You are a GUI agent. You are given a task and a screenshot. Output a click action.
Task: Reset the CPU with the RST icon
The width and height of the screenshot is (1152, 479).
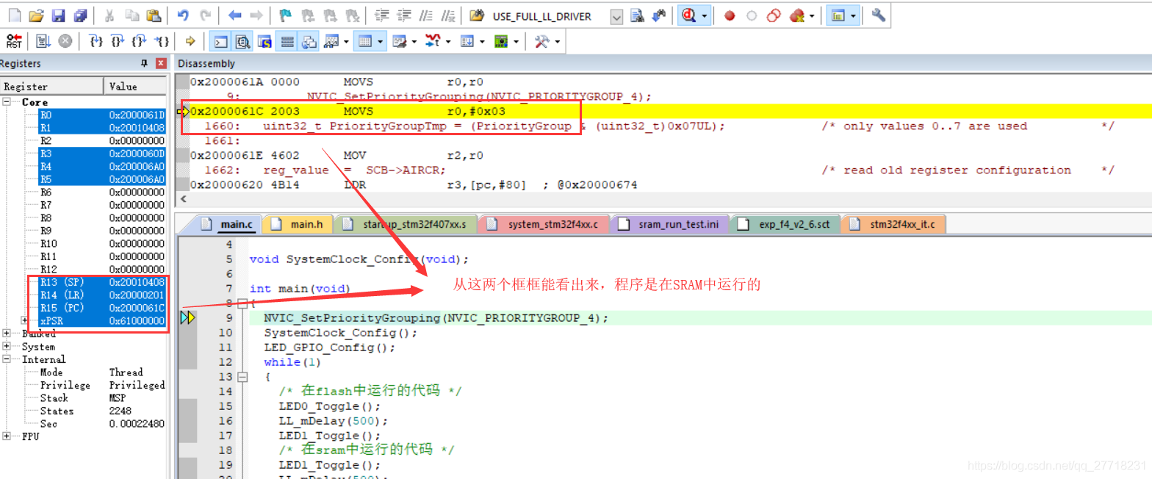(14, 41)
